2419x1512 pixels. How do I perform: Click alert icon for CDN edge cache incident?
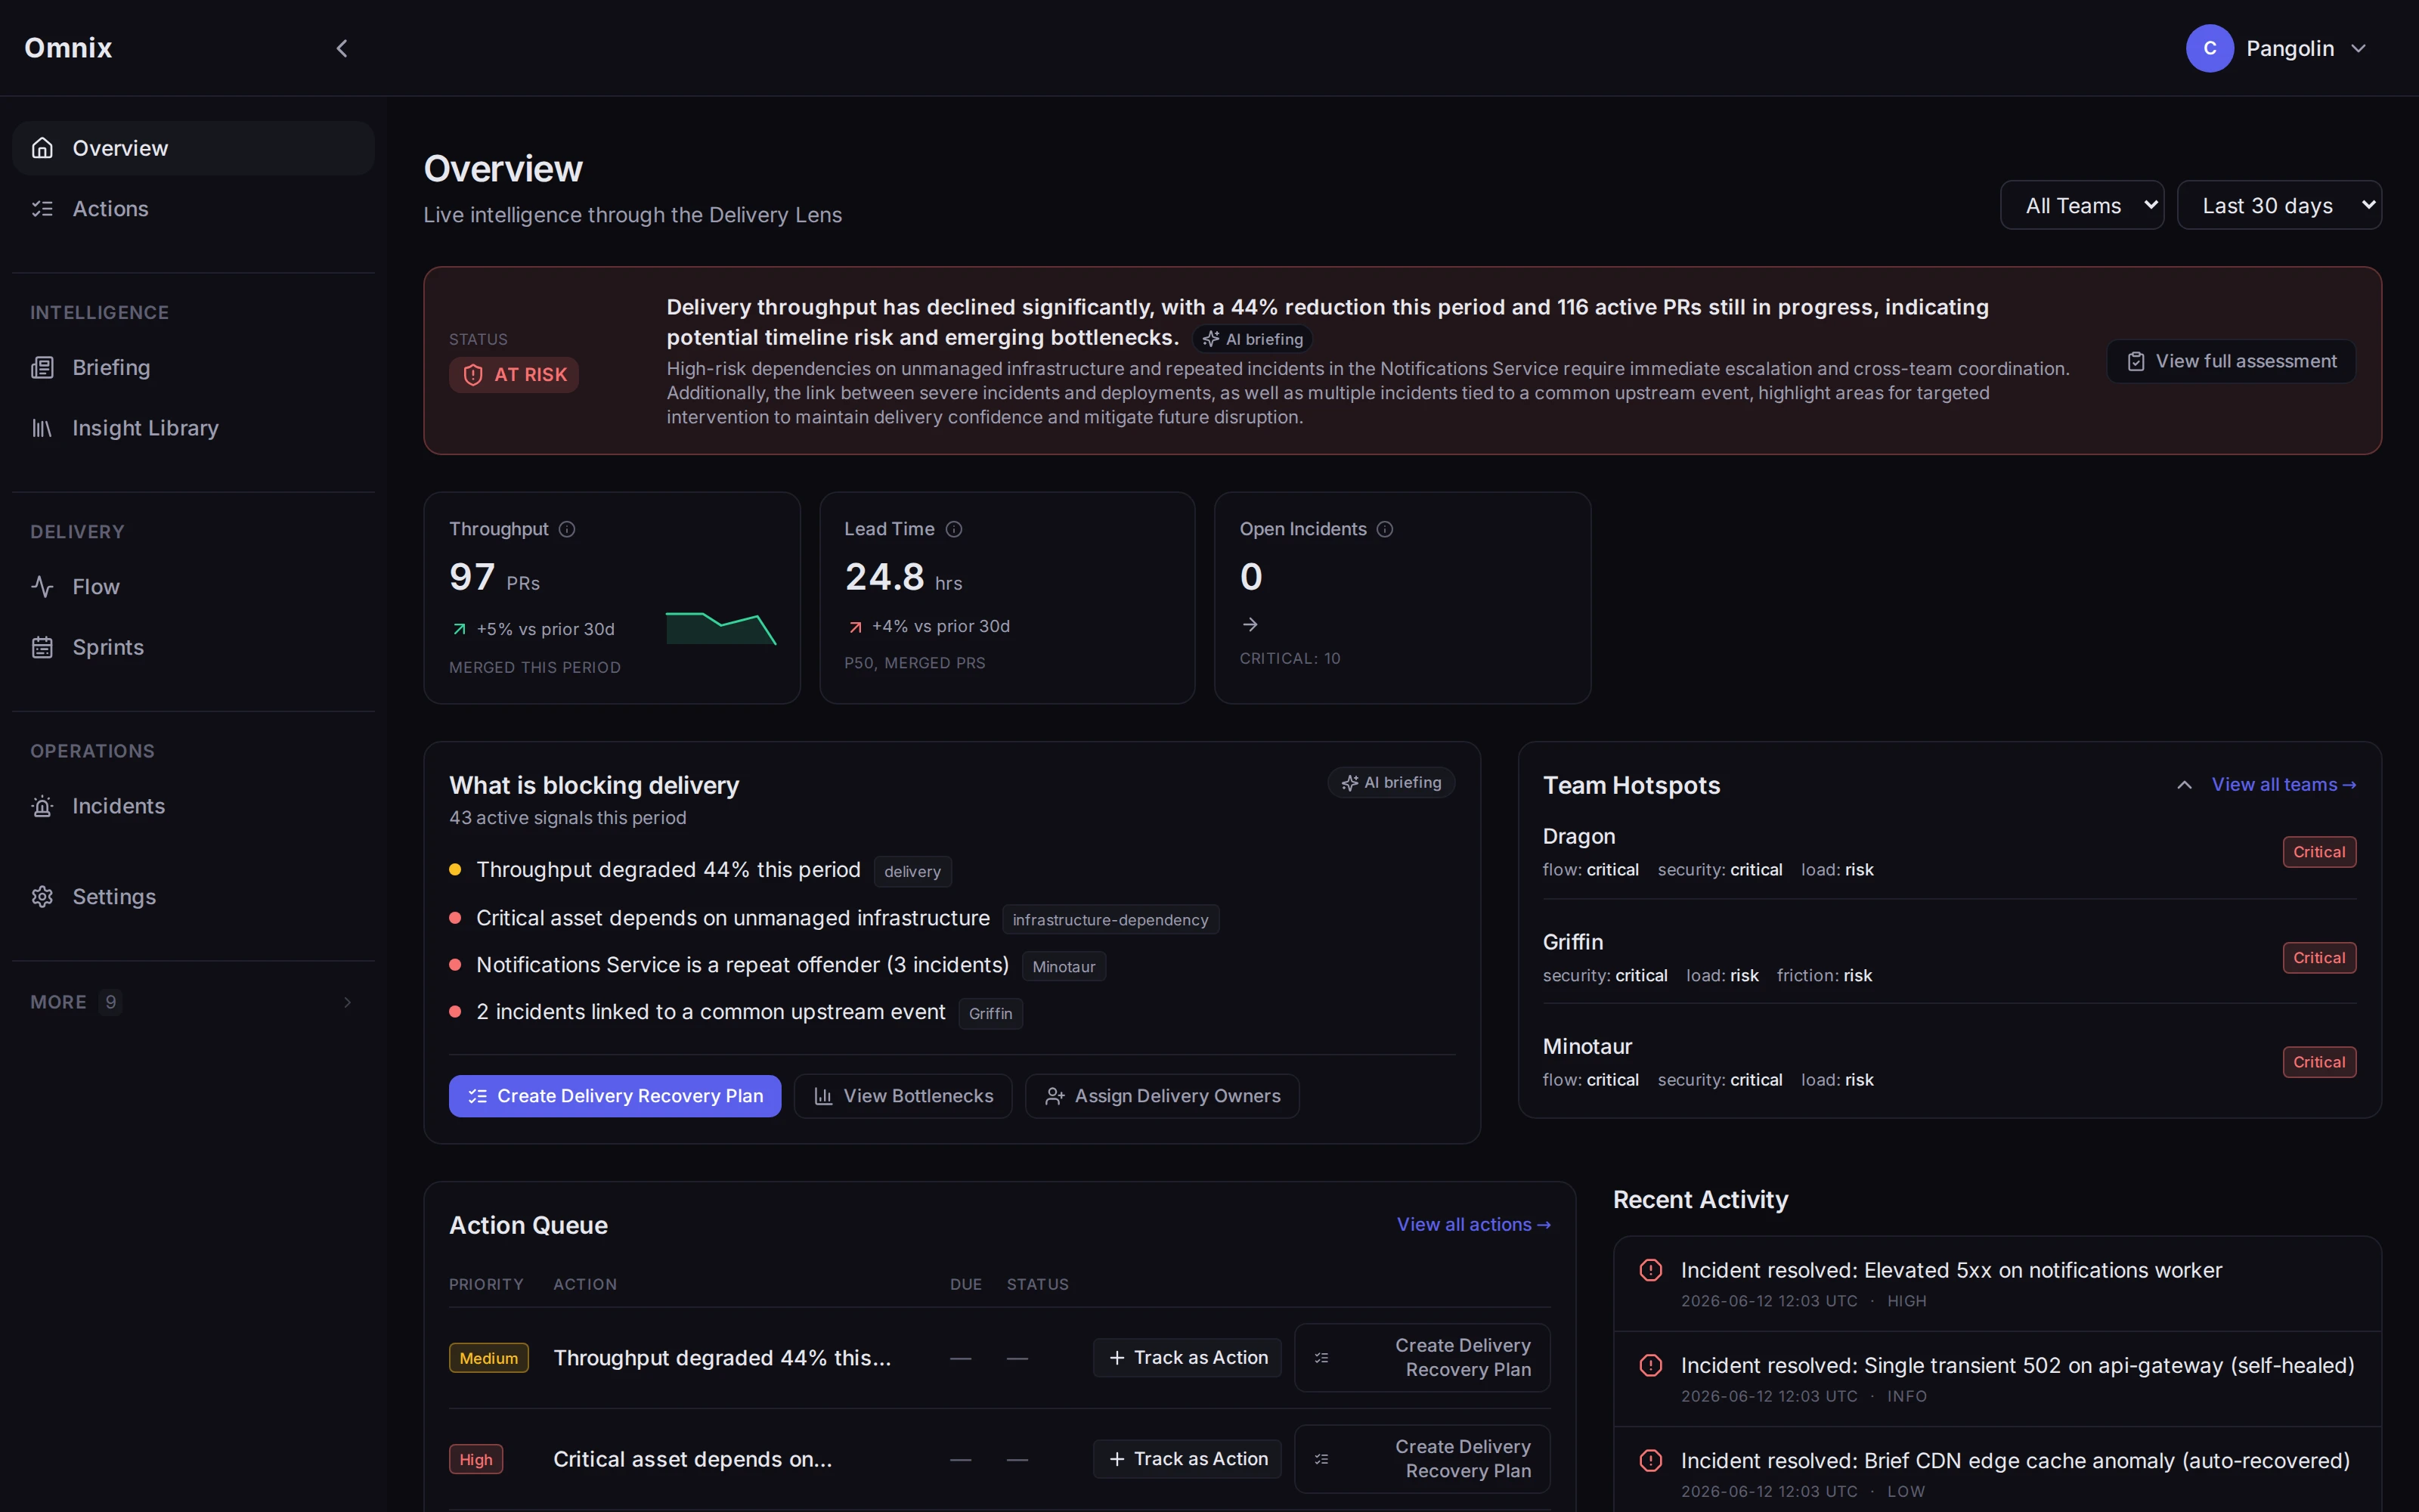[x=1650, y=1461]
